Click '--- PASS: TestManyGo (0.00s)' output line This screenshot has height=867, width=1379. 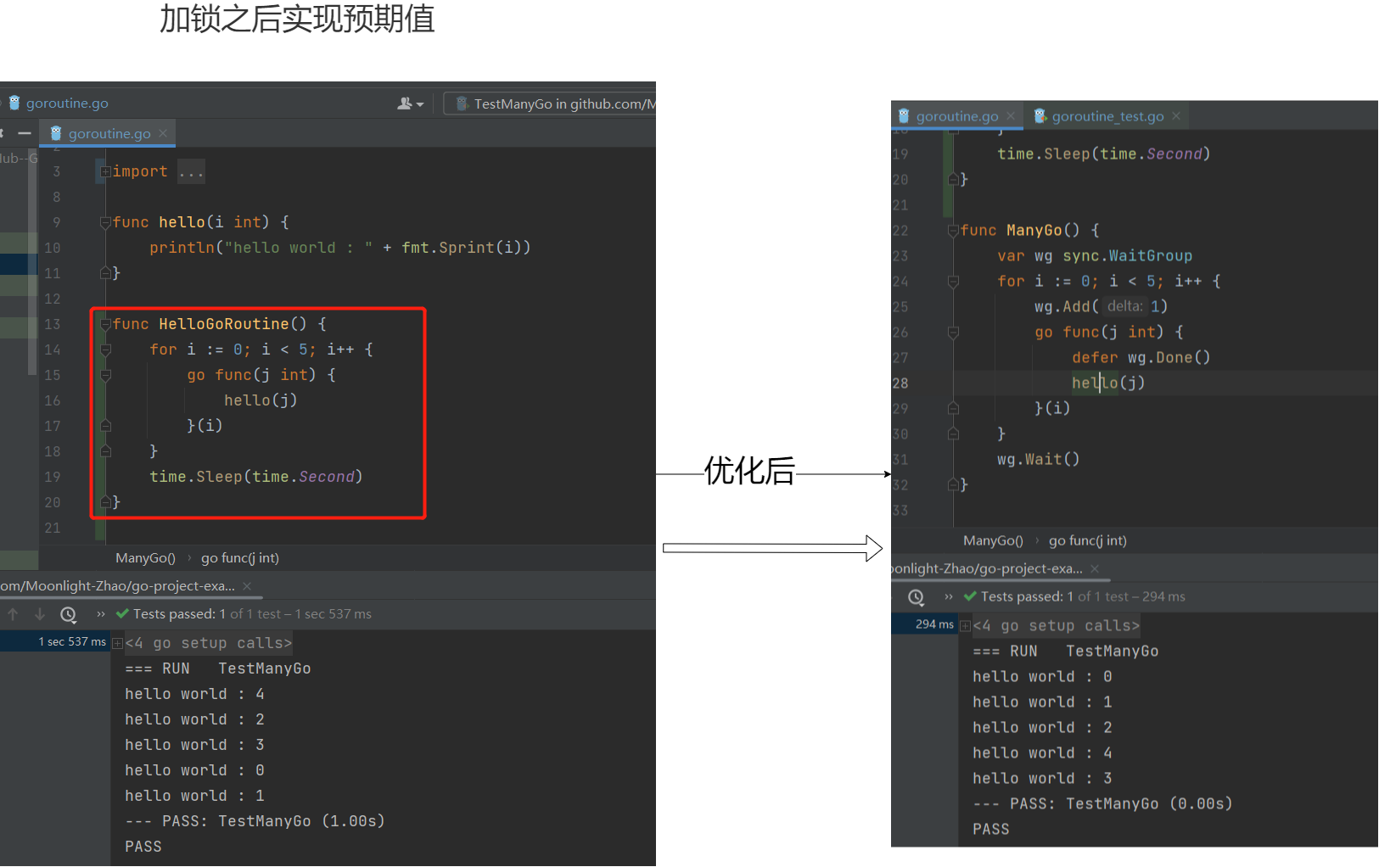click(1102, 803)
